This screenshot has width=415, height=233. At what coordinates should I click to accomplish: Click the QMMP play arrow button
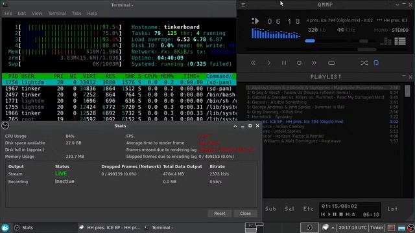pyautogui.click(x=268, y=63)
